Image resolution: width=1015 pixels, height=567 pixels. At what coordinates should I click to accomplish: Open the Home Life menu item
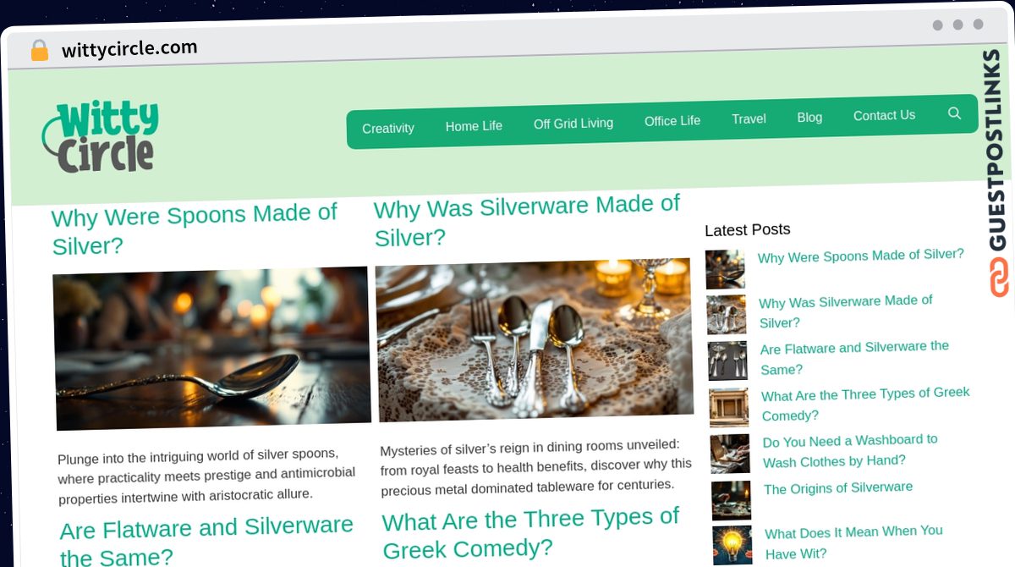pos(474,126)
